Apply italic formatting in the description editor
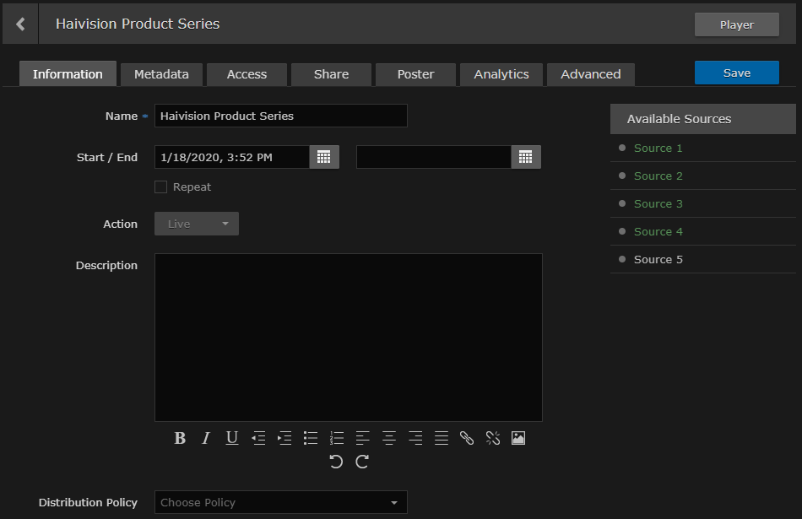Image resolution: width=802 pixels, height=519 pixels. (x=205, y=438)
